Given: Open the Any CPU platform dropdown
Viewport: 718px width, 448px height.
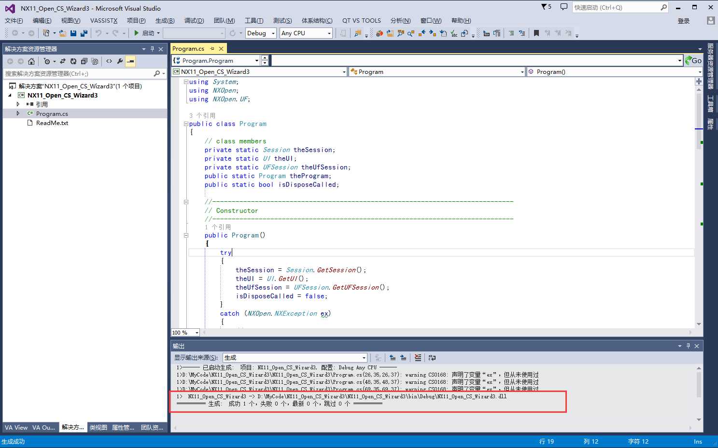Looking at the screenshot, I should (x=329, y=33).
